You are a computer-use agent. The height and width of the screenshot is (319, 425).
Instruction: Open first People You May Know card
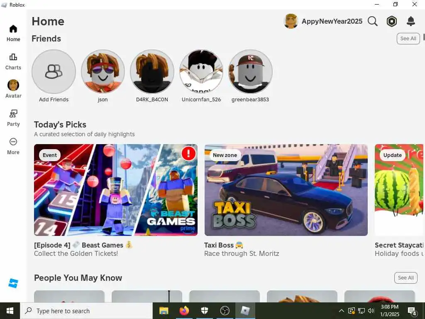(69, 296)
